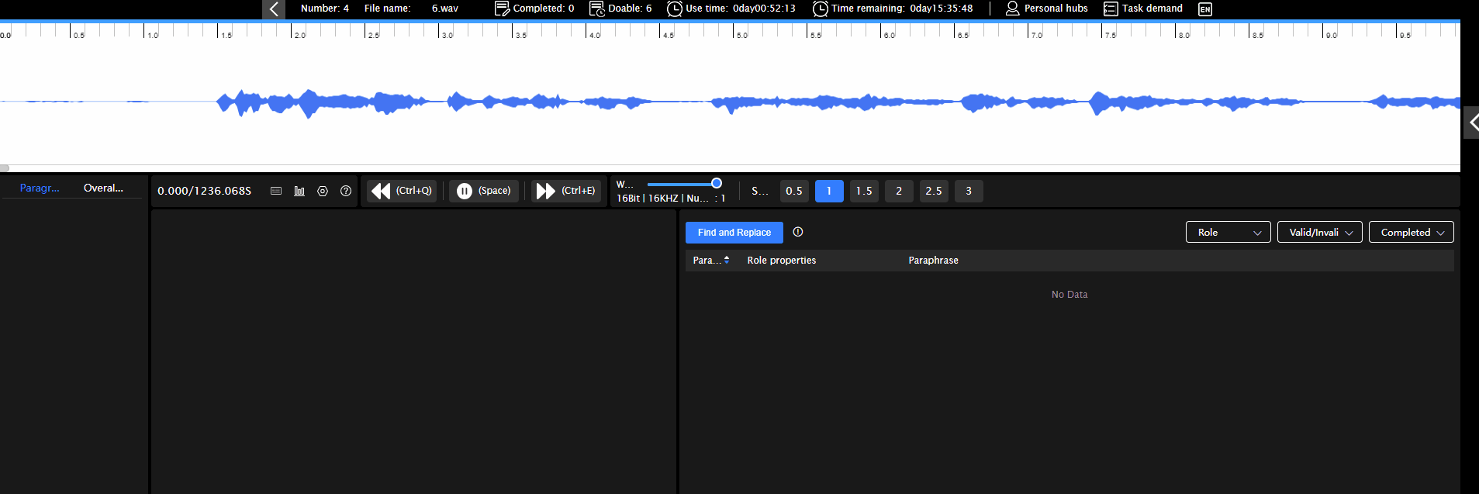Click waveform at 2.0 second marker

coord(292,102)
